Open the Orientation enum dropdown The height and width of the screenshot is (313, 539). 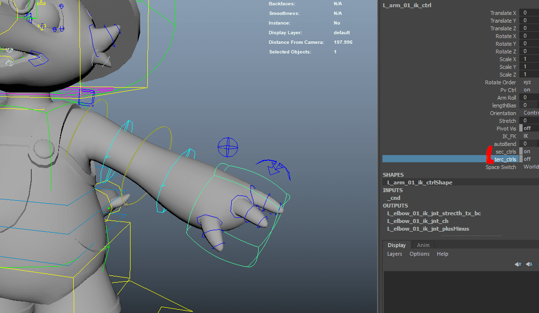(529, 113)
